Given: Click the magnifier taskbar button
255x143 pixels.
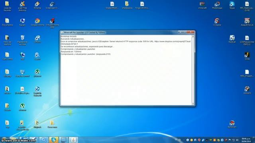Looking at the screenshot, I should pos(43,140).
